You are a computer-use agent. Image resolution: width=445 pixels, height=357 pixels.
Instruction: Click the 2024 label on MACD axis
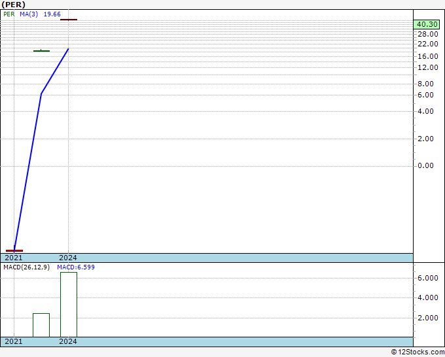pos(68,341)
